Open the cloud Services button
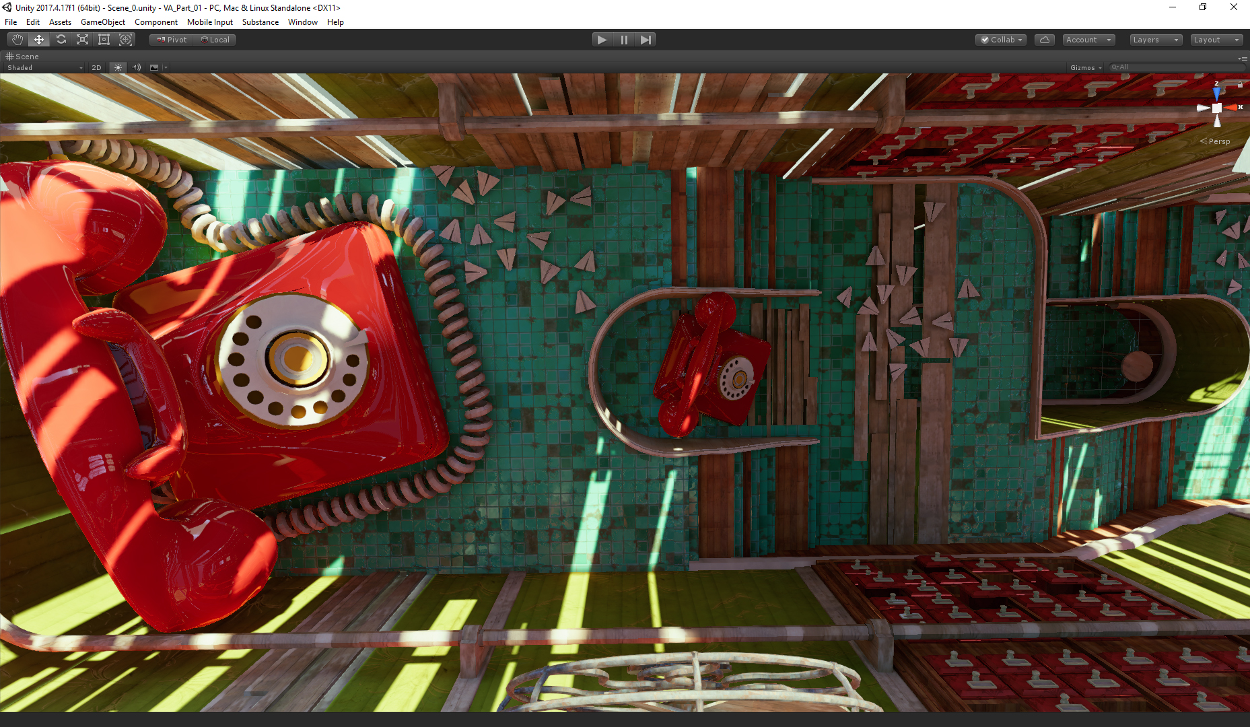Viewport: 1250px width, 727px height. [1045, 40]
